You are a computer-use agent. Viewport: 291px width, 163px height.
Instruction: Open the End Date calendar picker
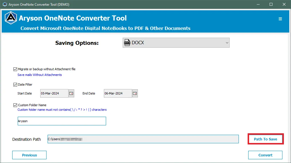[135, 93]
